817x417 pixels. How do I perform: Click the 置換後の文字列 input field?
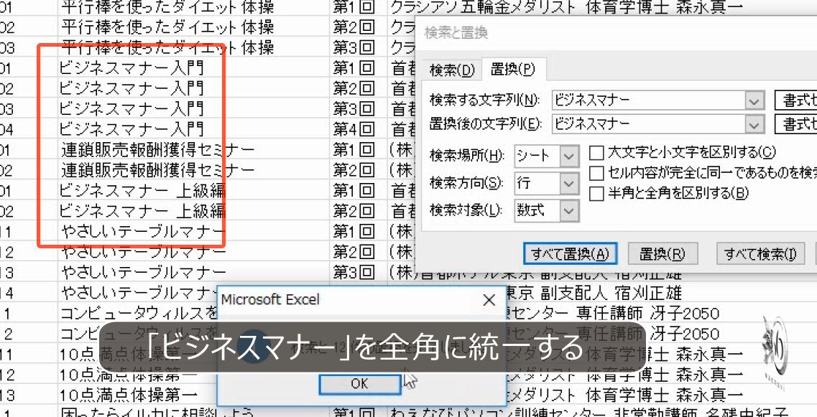click(x=649, y=124)
